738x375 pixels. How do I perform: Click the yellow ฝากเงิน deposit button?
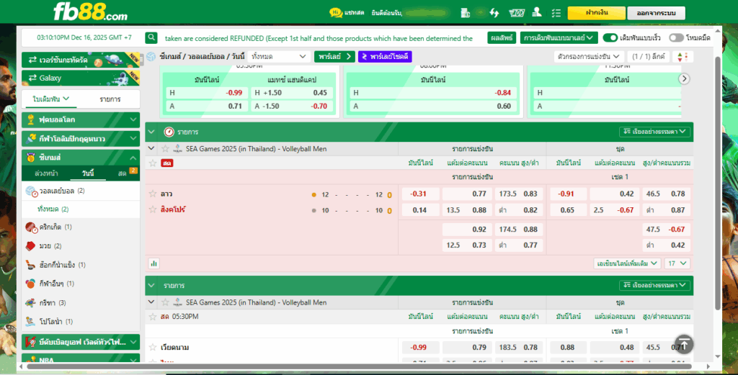pos(596,13)
